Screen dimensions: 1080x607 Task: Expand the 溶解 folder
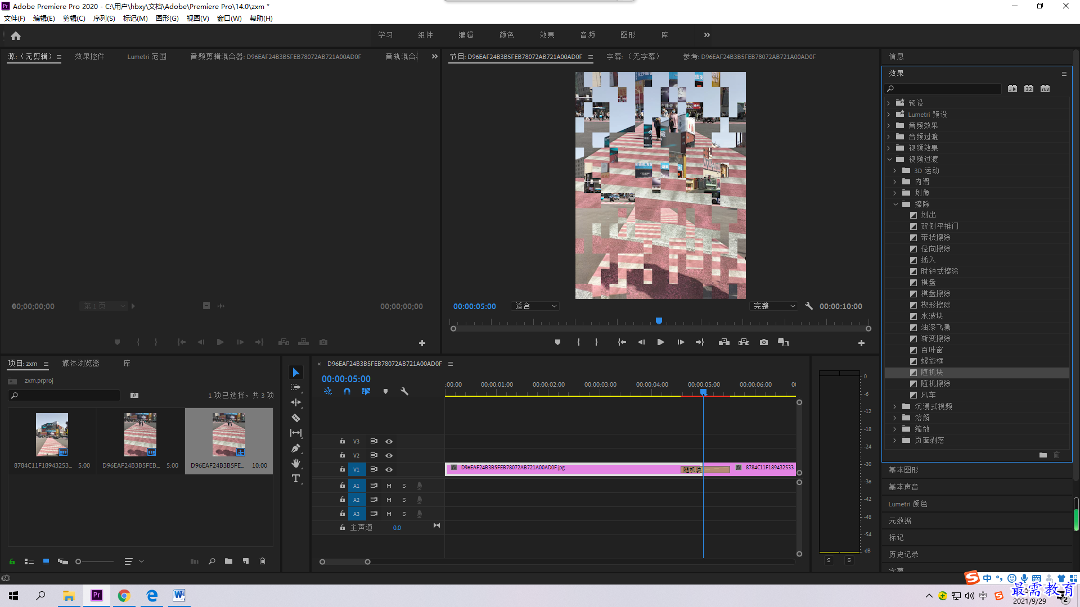click(895, 418)
